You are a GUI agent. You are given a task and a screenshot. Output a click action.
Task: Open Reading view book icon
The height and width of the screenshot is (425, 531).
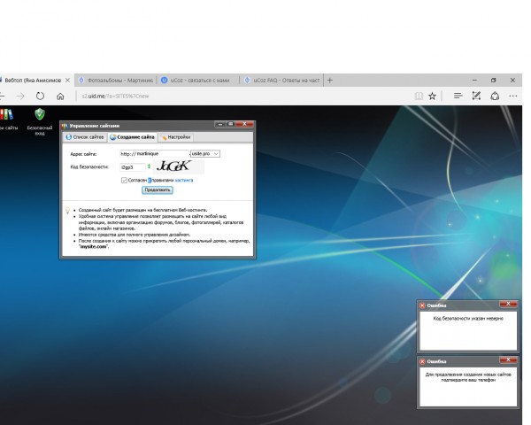(x=419, y=97)
